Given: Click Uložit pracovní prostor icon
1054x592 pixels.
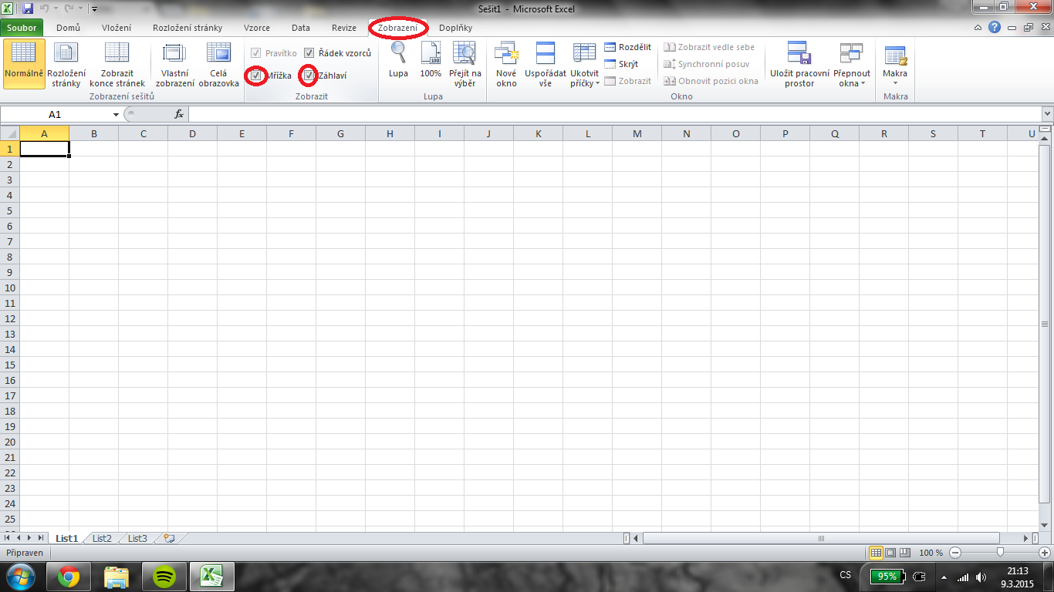Looking at the screenshot, I should point(799,54).
